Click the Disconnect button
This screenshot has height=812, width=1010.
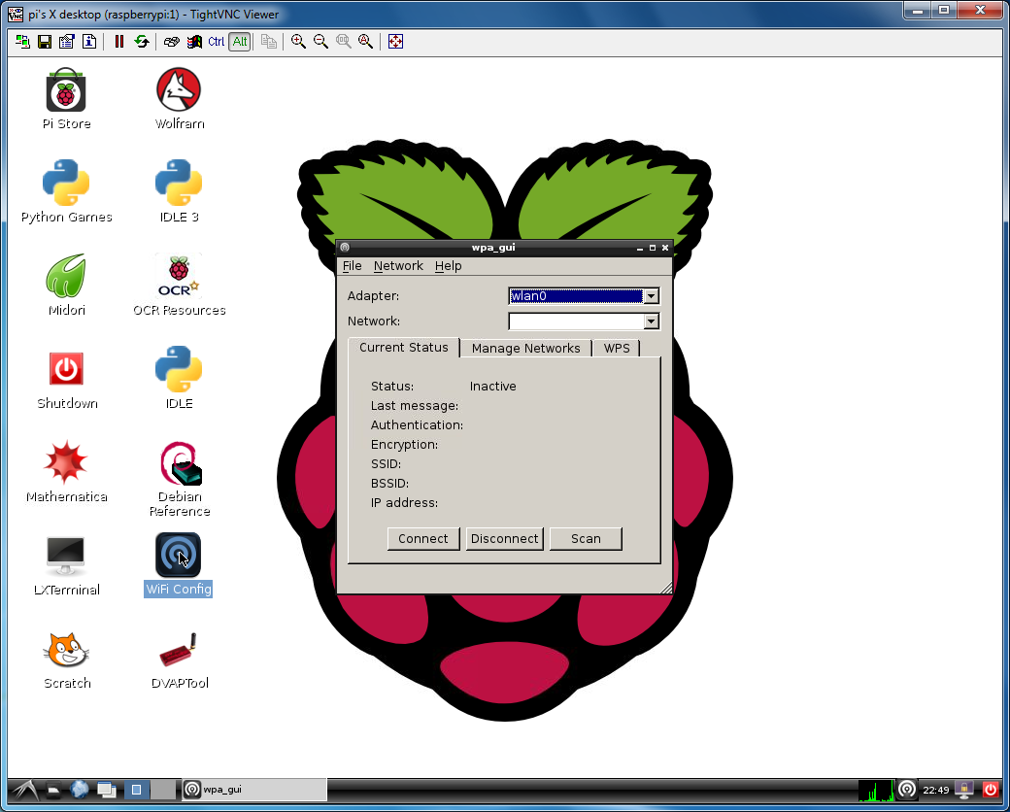(504, 539)
